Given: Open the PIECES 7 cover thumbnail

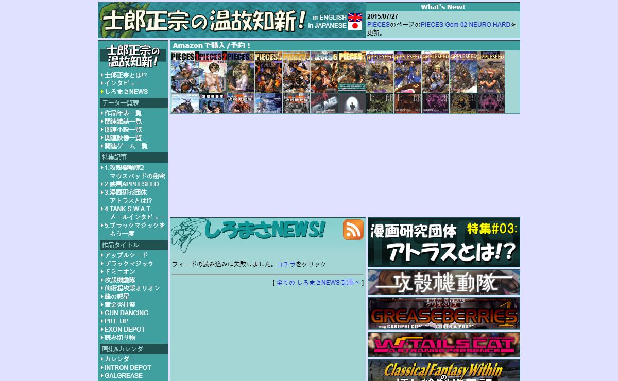Looking at the screenshot, I should [x=352, y=72].
